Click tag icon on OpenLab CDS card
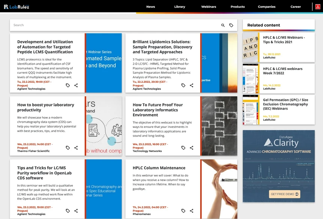The width and height of the screenshot is (323, 219). coord(68,211)
